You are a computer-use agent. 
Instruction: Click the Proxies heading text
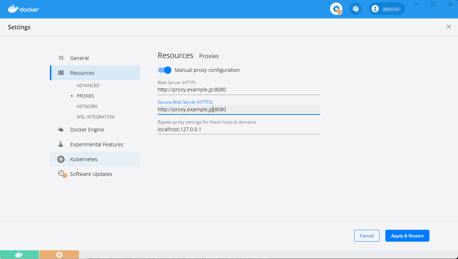tap(209, 56)
